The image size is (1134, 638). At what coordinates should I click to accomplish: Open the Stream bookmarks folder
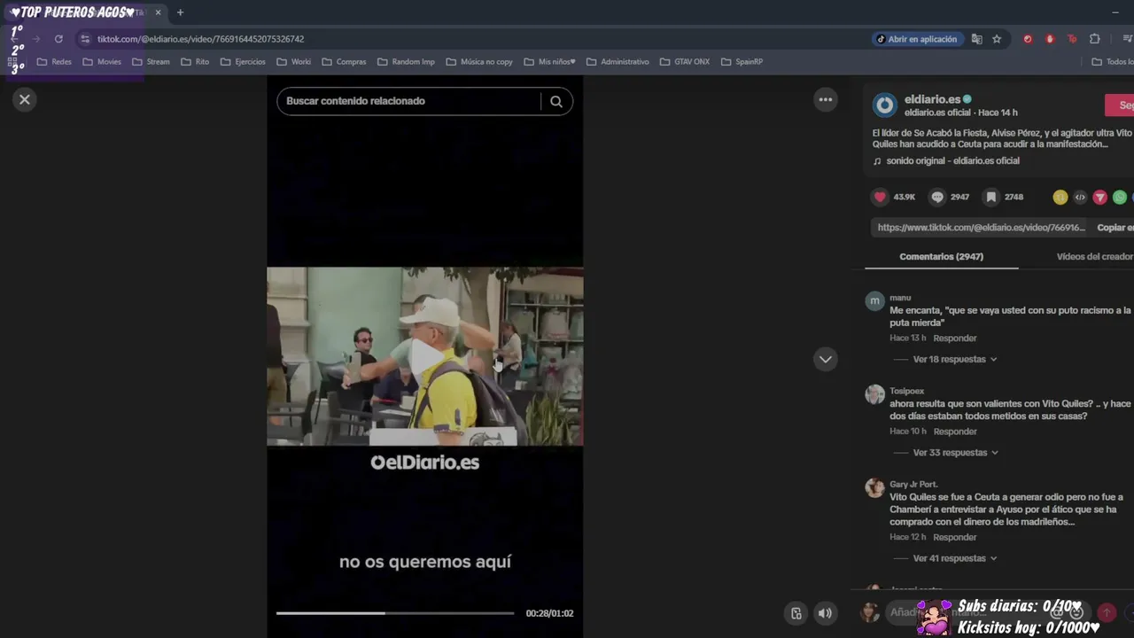coord(151,62)
